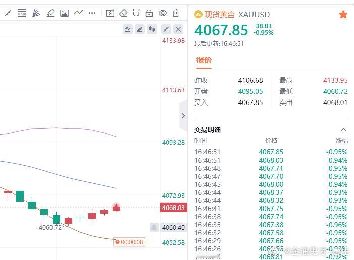Open more drawing tools ellipsis menu

point(92,13)
